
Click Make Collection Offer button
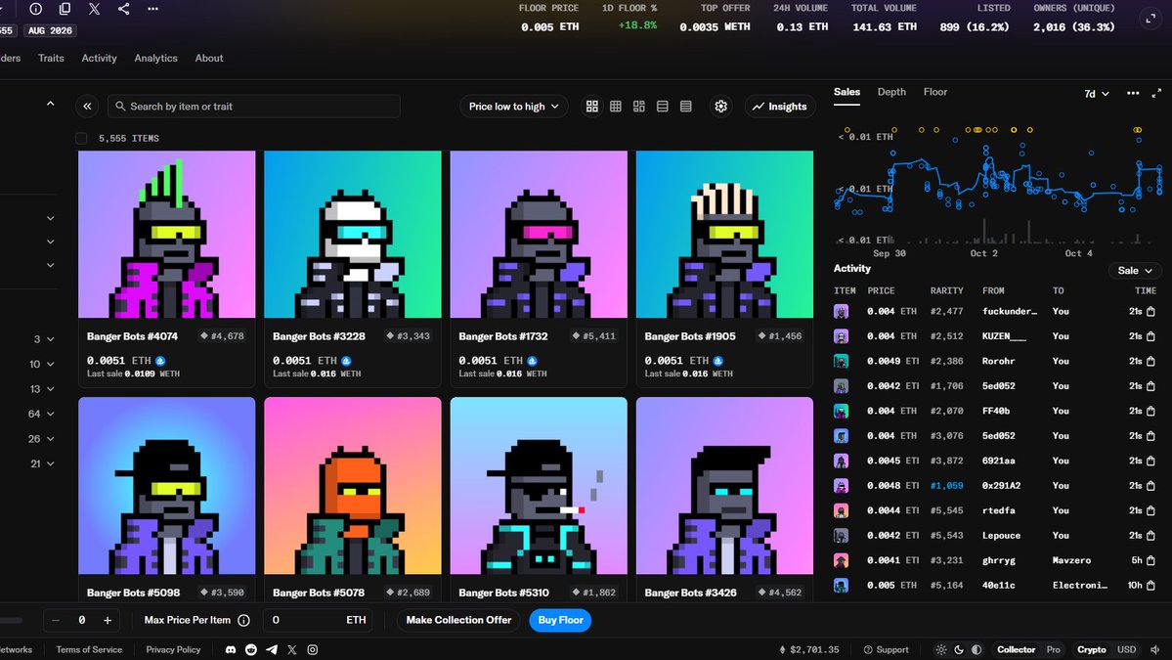tap(459, 620)
